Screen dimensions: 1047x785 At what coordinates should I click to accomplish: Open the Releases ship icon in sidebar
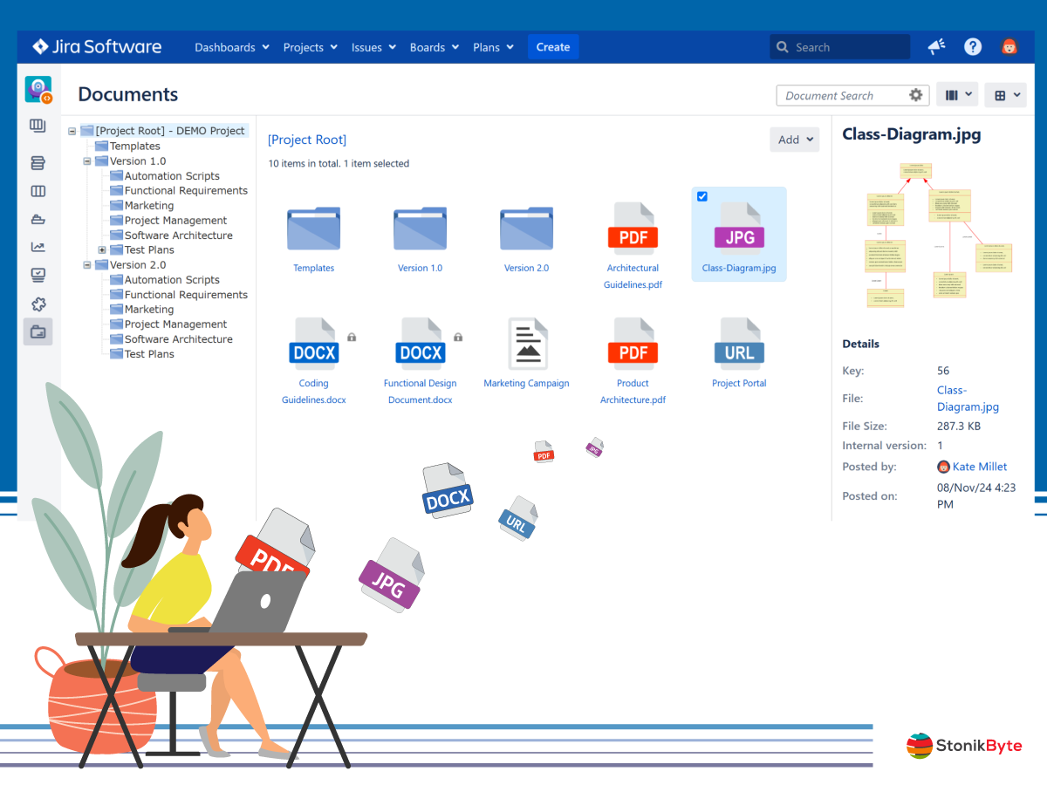(x=38, y=219)
